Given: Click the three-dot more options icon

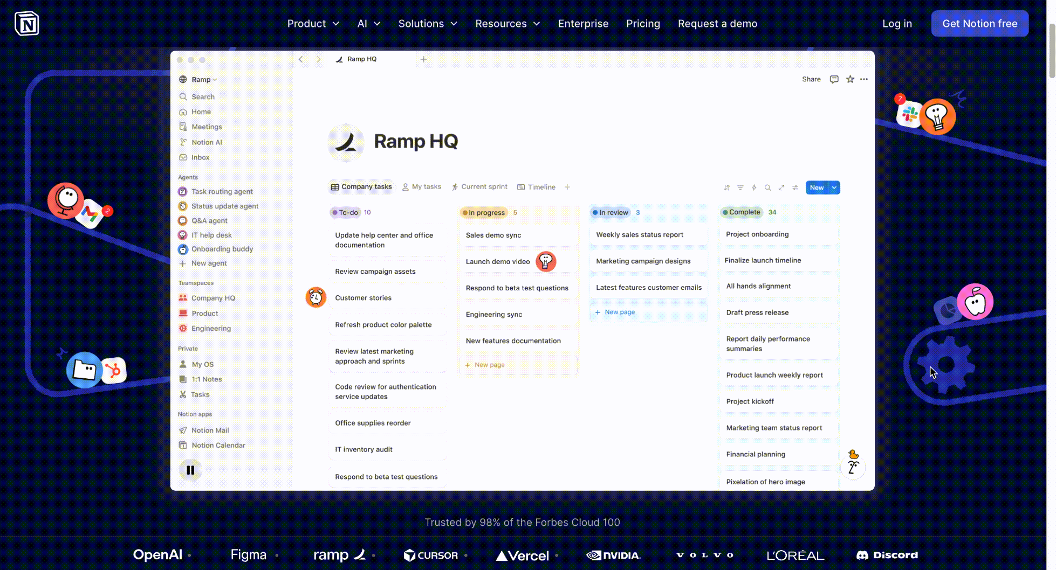Looking at the screenshot, I should [x=864, y=79].
